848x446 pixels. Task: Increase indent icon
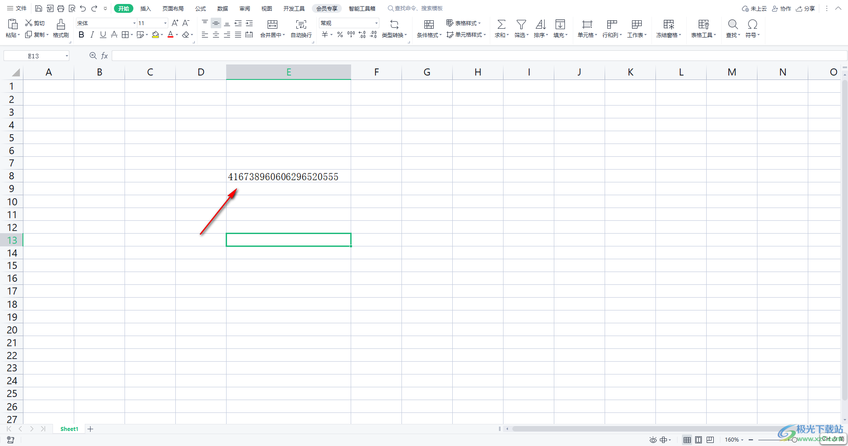249,23
